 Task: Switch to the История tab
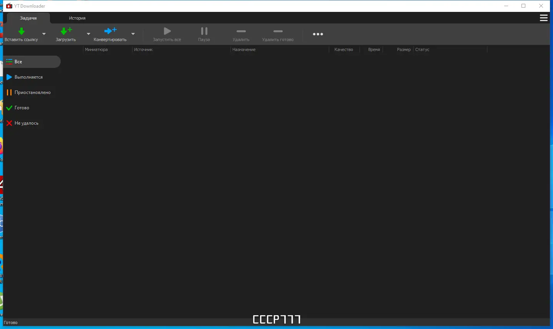[x=77, y=18]
